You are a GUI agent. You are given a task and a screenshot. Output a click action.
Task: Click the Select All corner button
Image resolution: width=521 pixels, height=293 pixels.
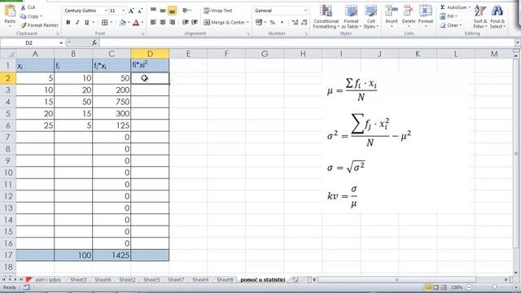8,54
